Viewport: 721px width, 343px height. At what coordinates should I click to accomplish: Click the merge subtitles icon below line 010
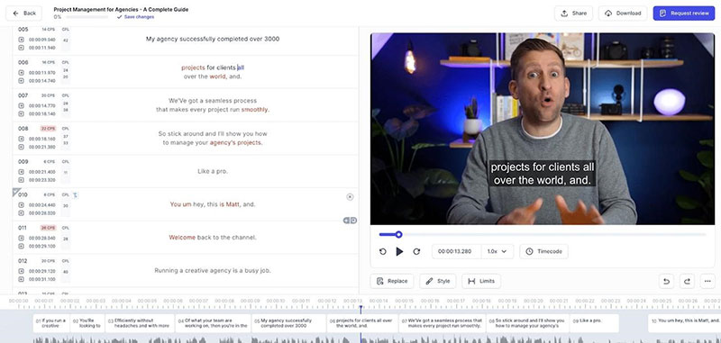(x=350, y=221)
